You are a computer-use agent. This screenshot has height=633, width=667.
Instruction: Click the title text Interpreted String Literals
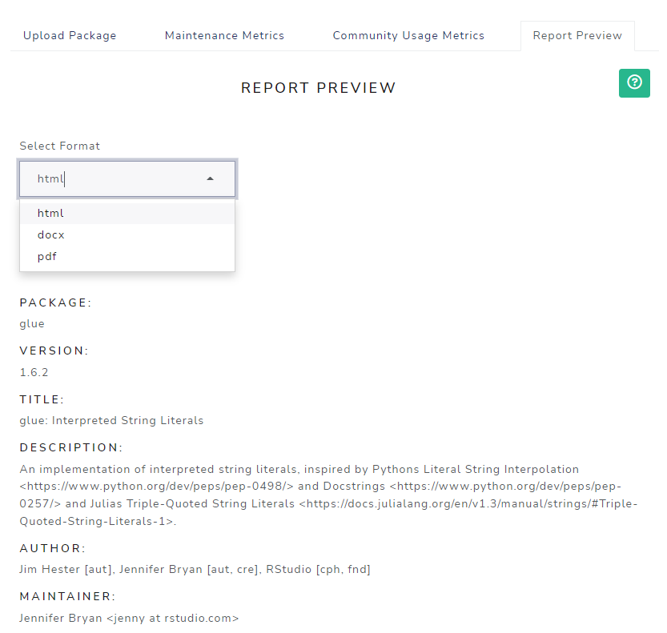pos(127,420)
